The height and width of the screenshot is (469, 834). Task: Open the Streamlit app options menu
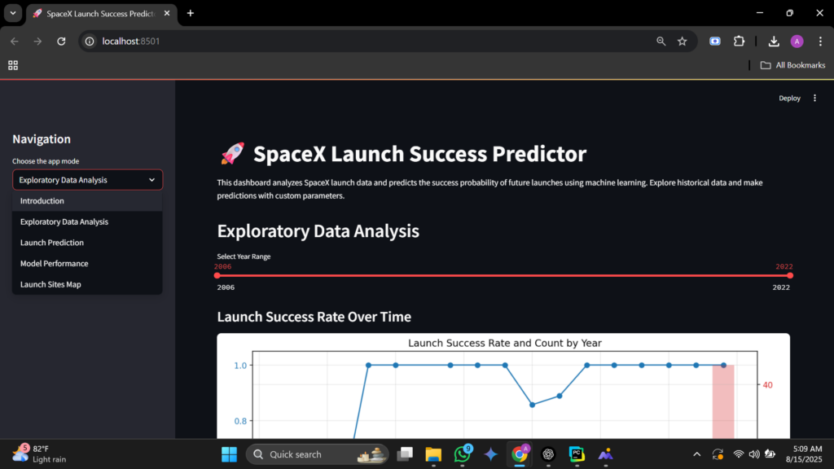pyautogui.click(x=814, y=98)
